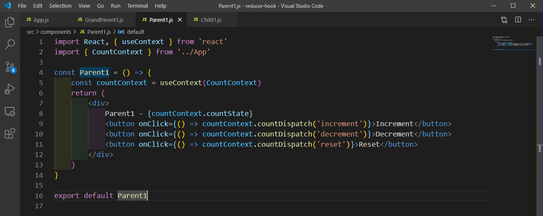The height and width of the screenshot is (216, 543).
Task: Open the Edit menu
Action: 38,6
